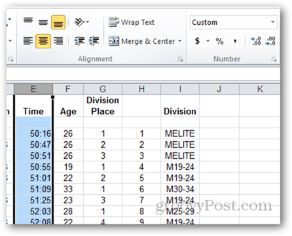Apply Accounting dollar format
The image size is (292, 236).
pyautogui.click(x=198, y=41)
